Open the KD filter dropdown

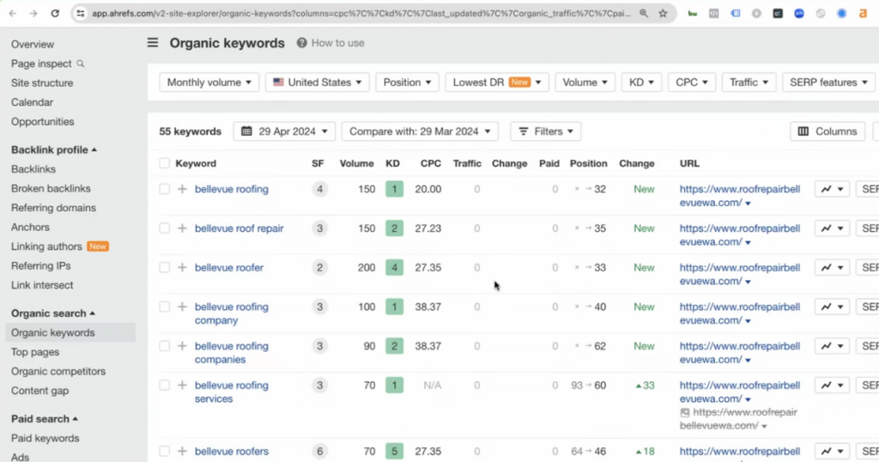tap(641, 82)
